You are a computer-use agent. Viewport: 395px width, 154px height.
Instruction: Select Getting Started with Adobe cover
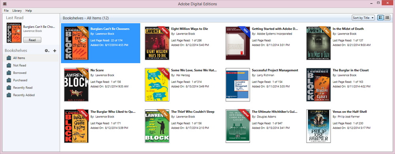tap(238, 43)
